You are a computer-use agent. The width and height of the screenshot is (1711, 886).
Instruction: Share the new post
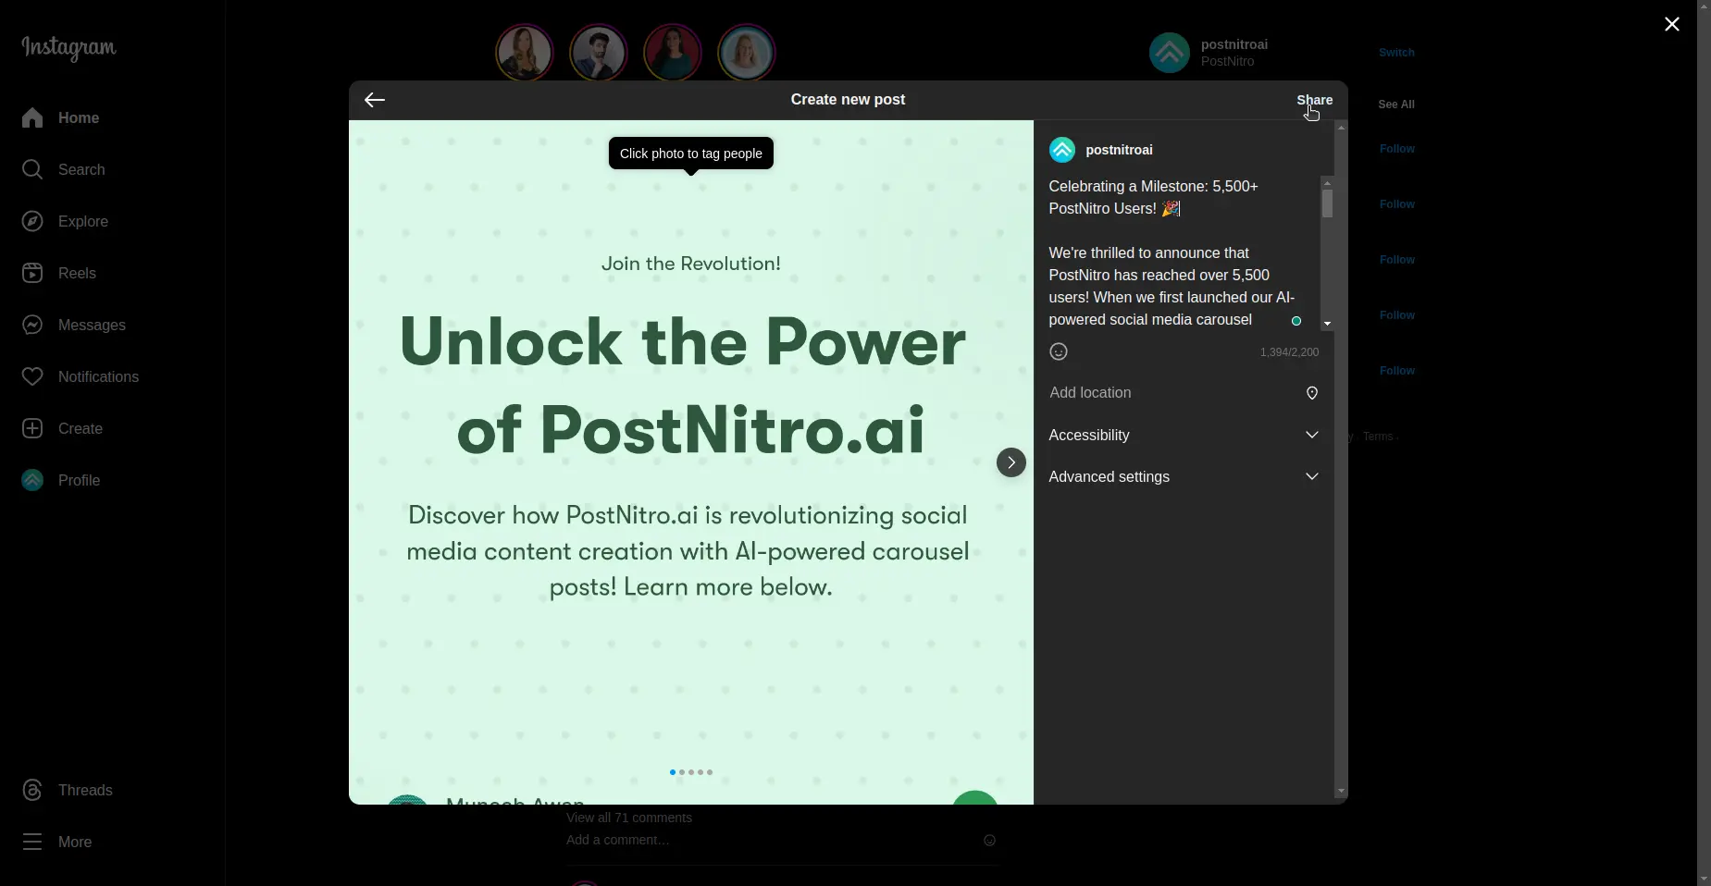click(x=1314, y=100)
